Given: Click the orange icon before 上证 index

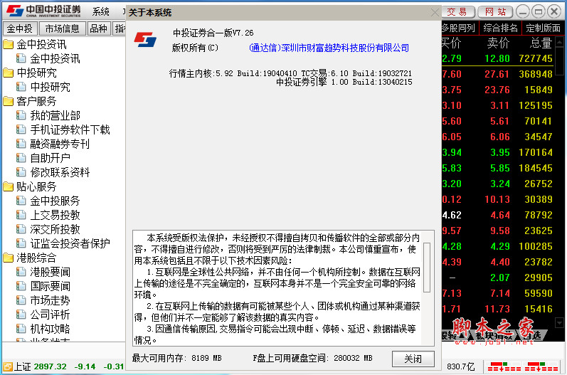Looking at the screenshot, I should tap(7, 366).
